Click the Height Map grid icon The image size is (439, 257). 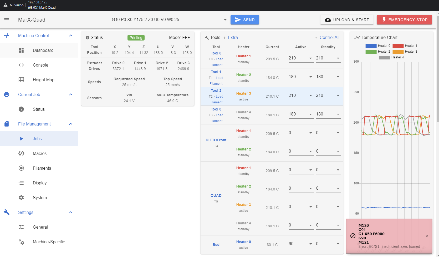21,80
